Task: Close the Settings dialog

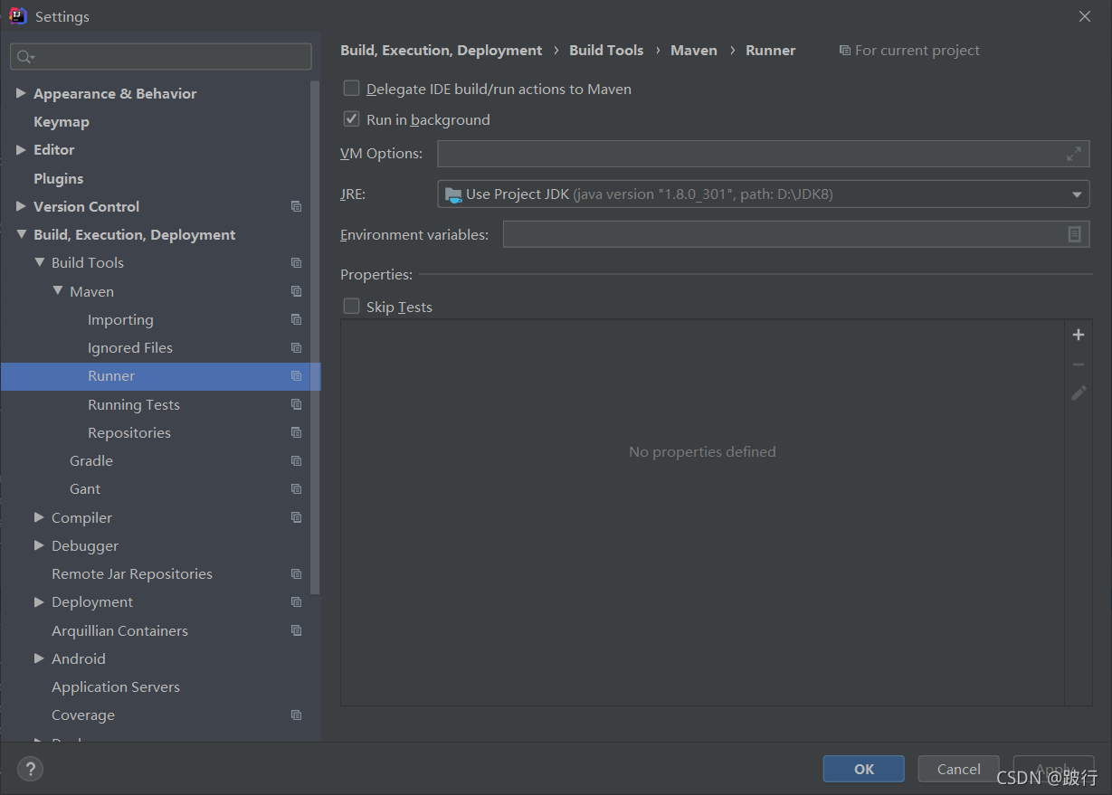Action: 1084,16
